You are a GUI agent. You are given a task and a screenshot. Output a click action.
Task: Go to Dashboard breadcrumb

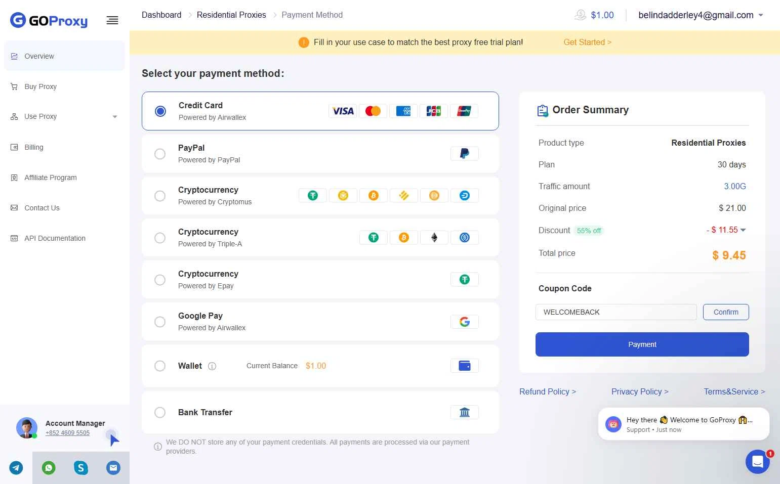coord(161,15)
